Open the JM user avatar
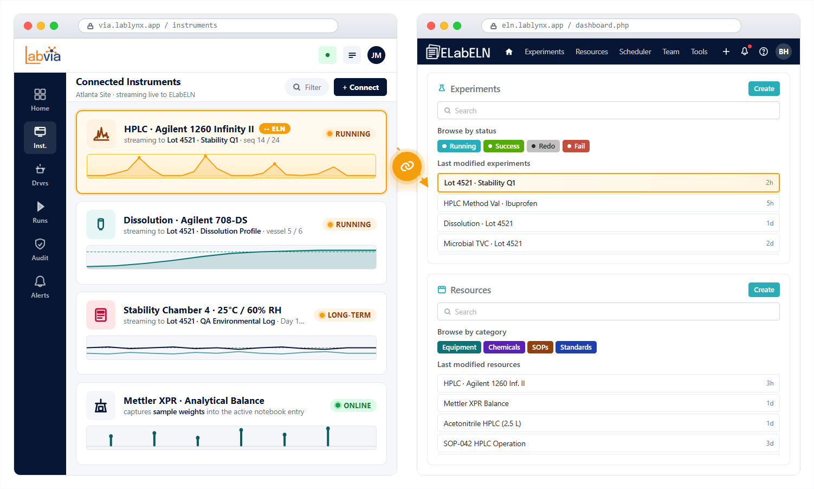Image resolution: width=814 pixels, height=489 pixels. tap(377, 55)
